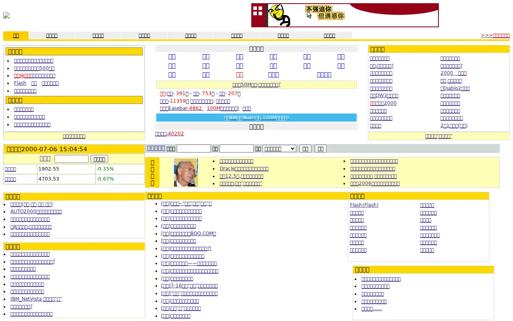Select the '4703.53' index value cell

pyautogui.click(x=66, y=179)
